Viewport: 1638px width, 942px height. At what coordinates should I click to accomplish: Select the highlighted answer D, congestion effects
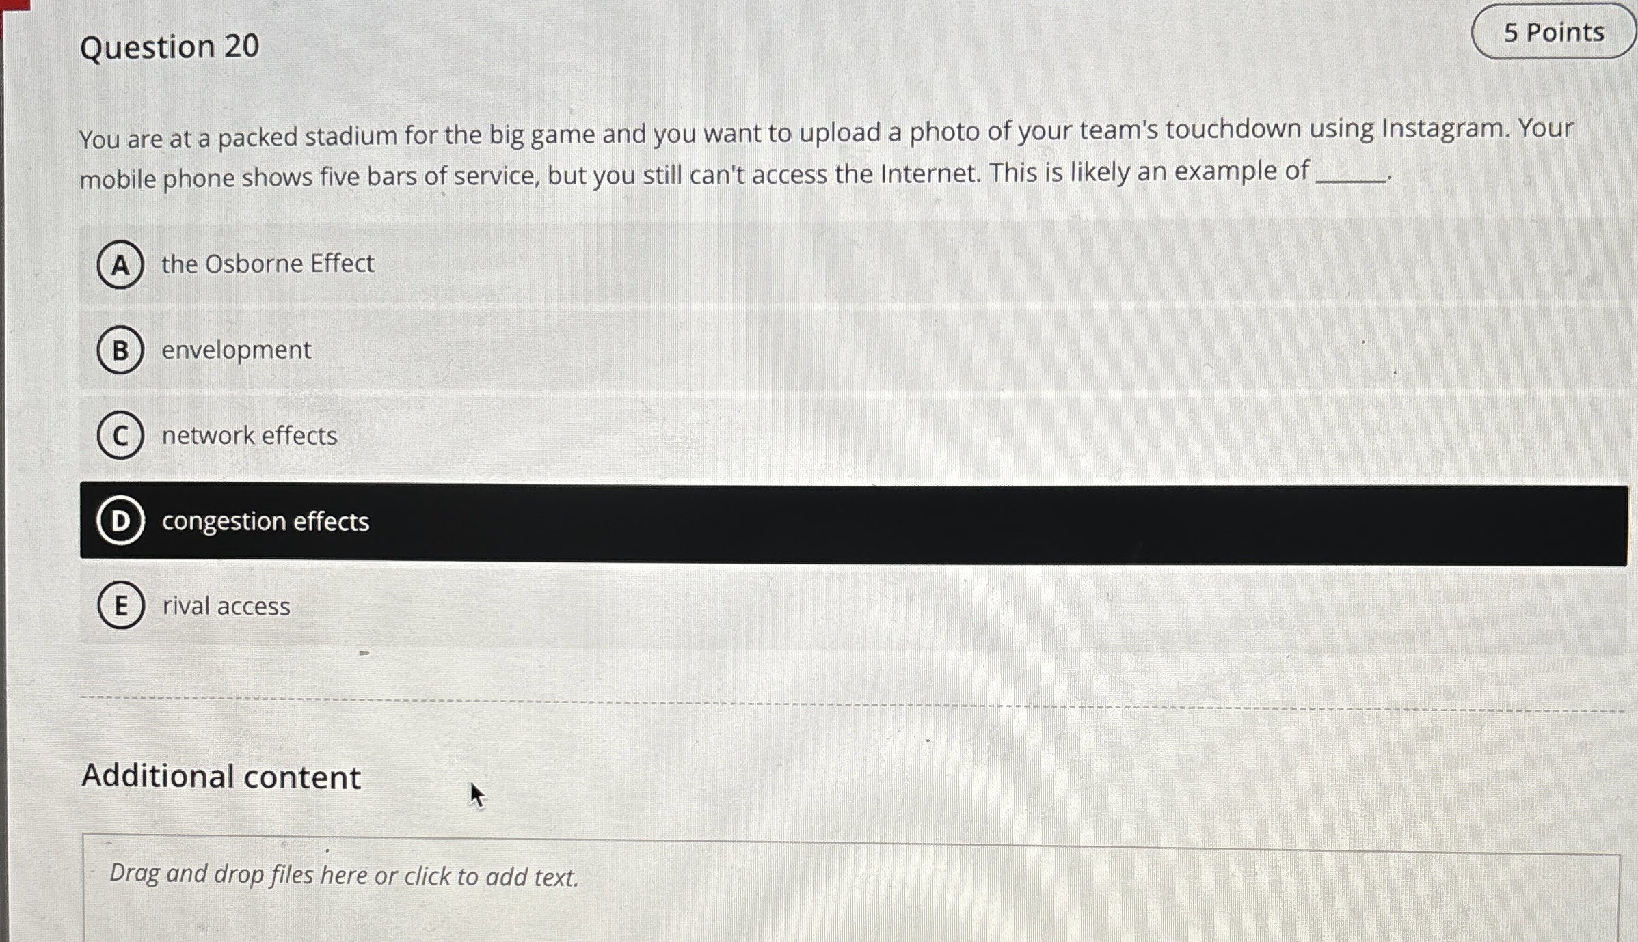265,521
